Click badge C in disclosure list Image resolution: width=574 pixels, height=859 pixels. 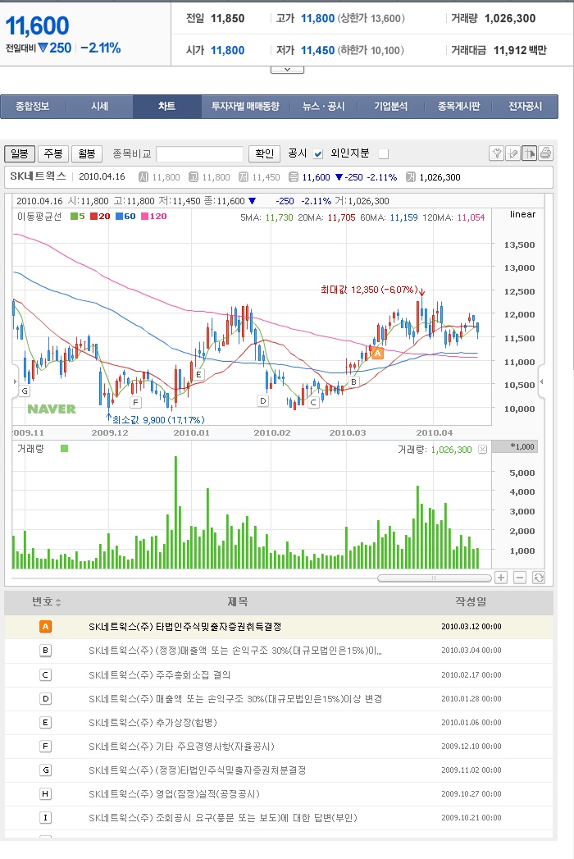45,675
